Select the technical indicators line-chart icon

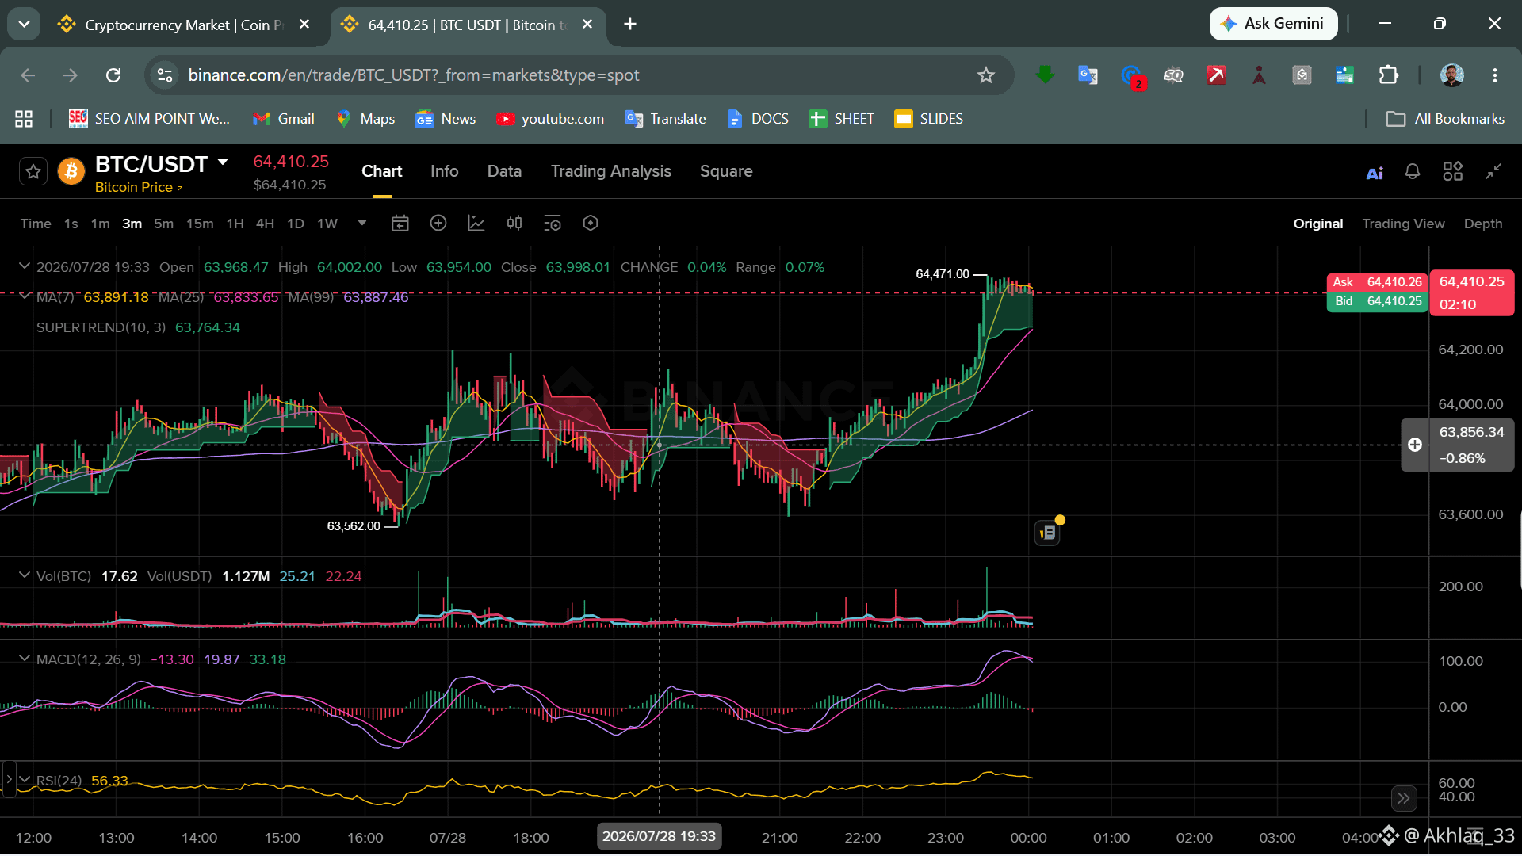tap(476, 224)
